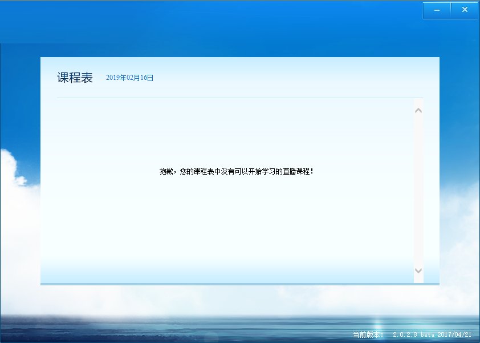The width and height of the screenshot is (480, 343).
Task: Minimize the window with the dash icon
Action: pyautogui.click(x=437, y=10)
